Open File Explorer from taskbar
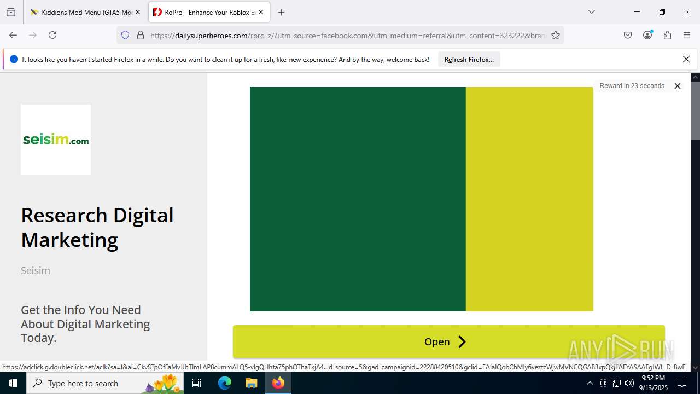This screenshot has width=700, height=394. tap(251, 383)
